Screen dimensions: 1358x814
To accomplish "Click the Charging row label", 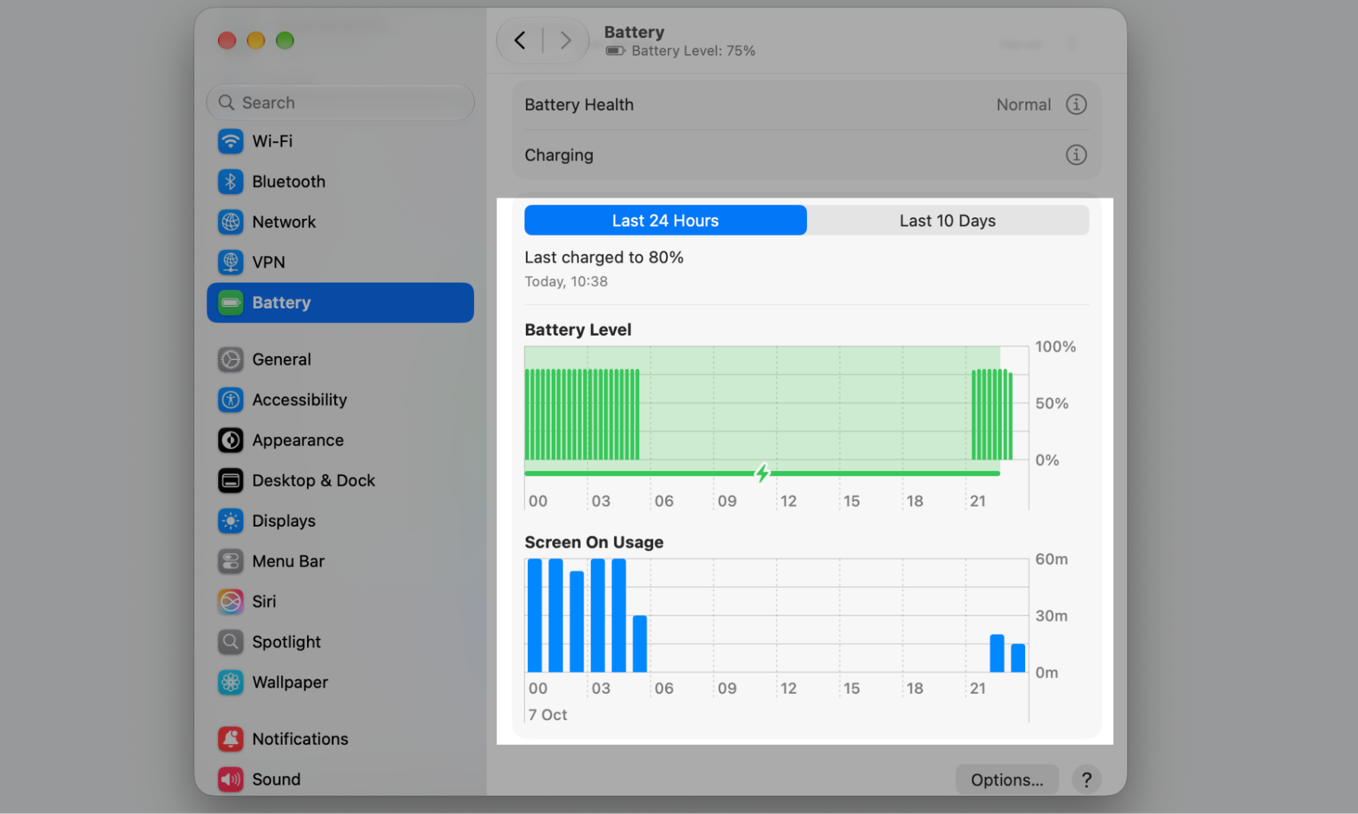I will (x=558, y=155).
